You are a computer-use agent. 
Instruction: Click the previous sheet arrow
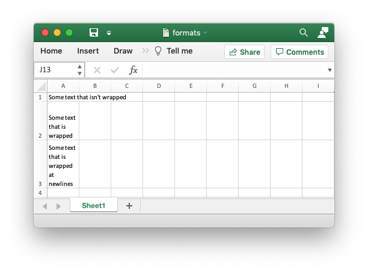click(45, 206)
